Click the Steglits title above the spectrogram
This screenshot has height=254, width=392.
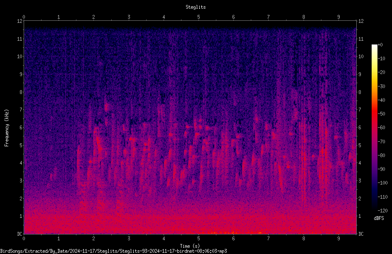pyautogui.click(x=196, y=7)
